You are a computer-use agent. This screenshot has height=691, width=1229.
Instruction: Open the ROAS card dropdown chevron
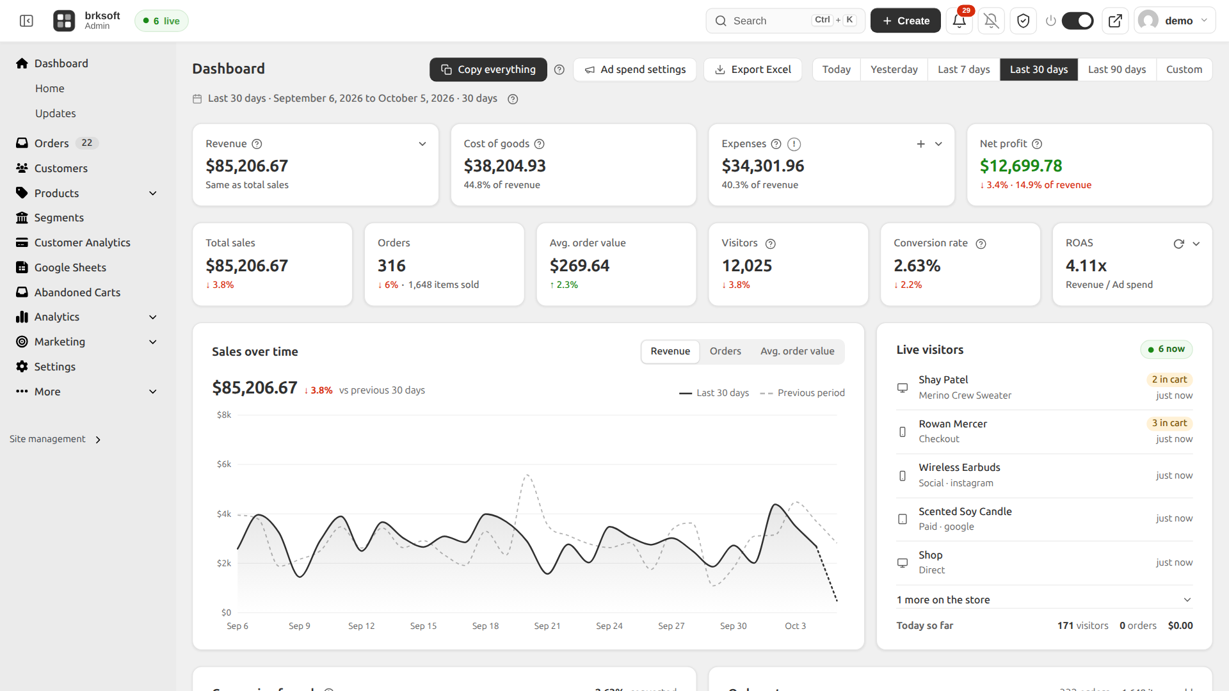click(x=1196, y=244)
